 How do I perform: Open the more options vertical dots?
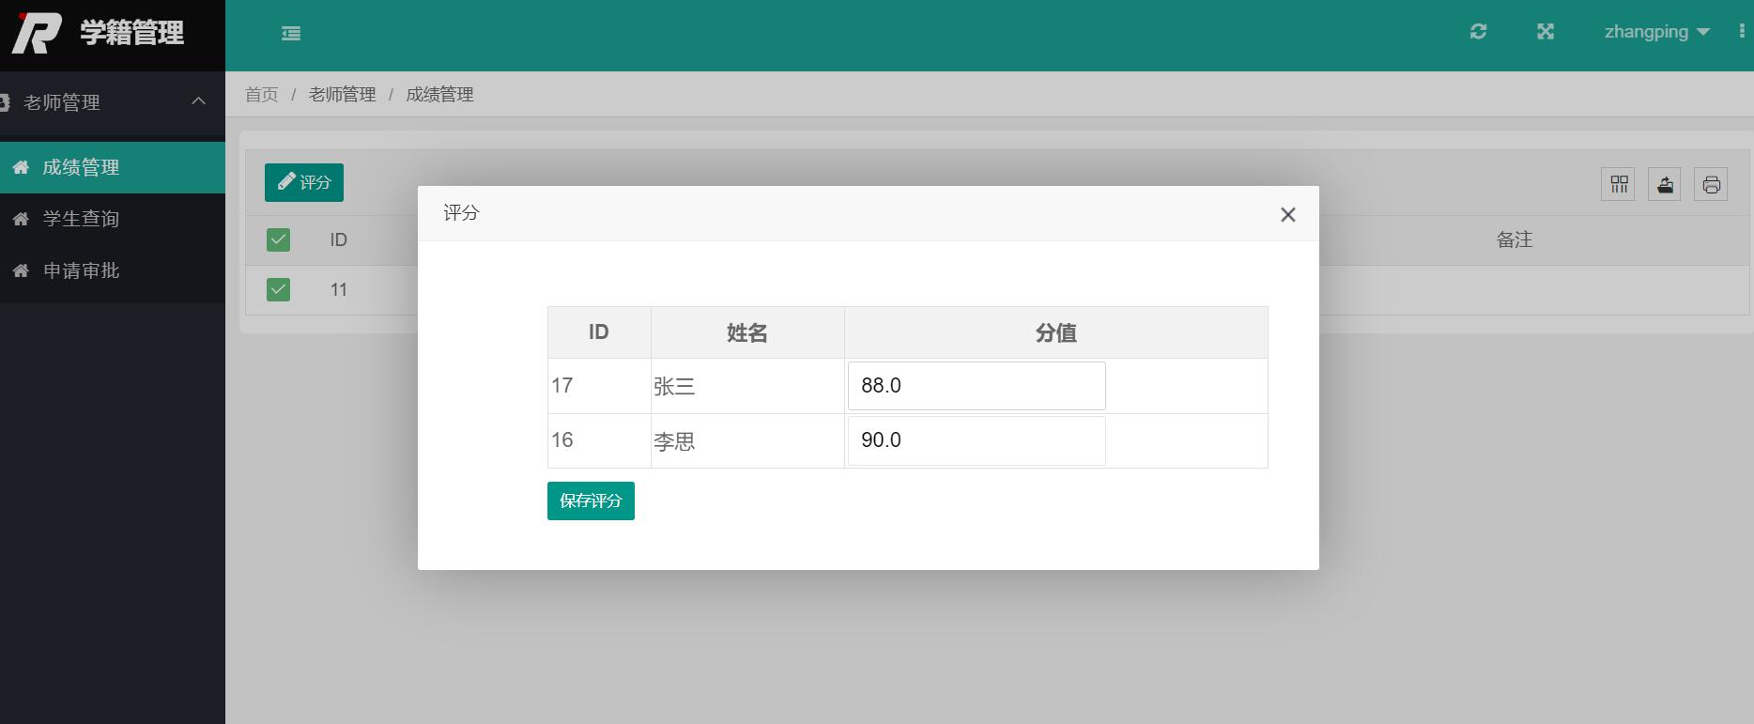(x=1743, y=32)
